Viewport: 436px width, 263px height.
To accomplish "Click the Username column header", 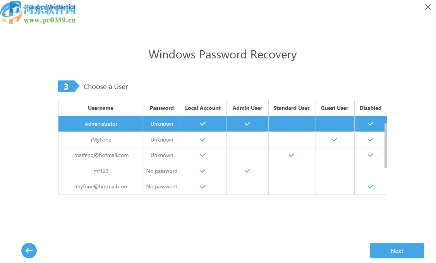I will coord(101,108).
